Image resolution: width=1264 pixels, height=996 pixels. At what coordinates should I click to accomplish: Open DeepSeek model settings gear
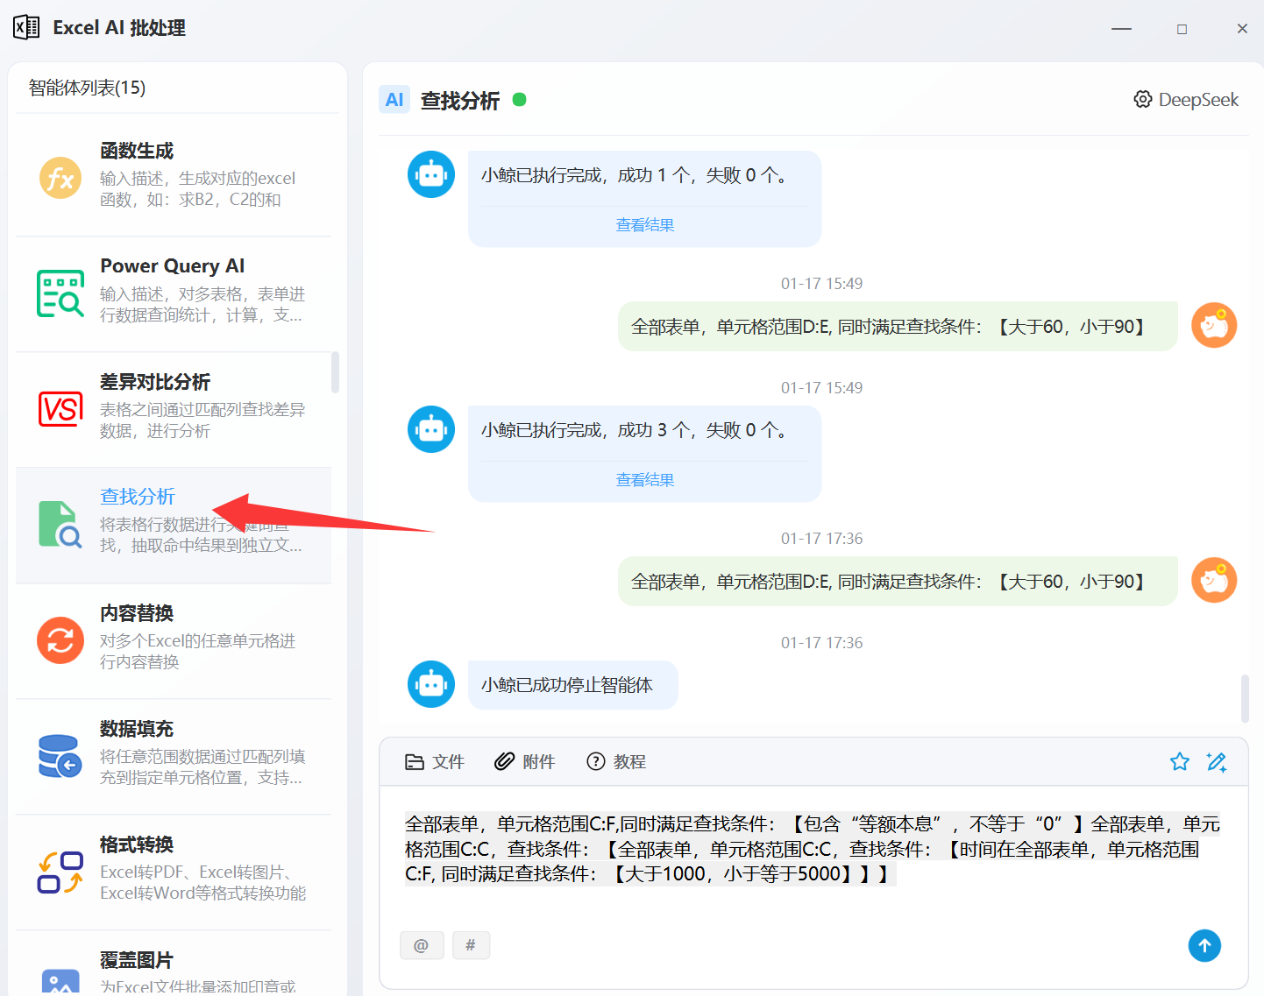pos(1142,99)
